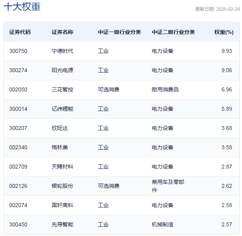Viewport: 242px width, 236px height.
Task: Click the 权重(%) column header
Action: pyautogui.click(x=224, y=32)
